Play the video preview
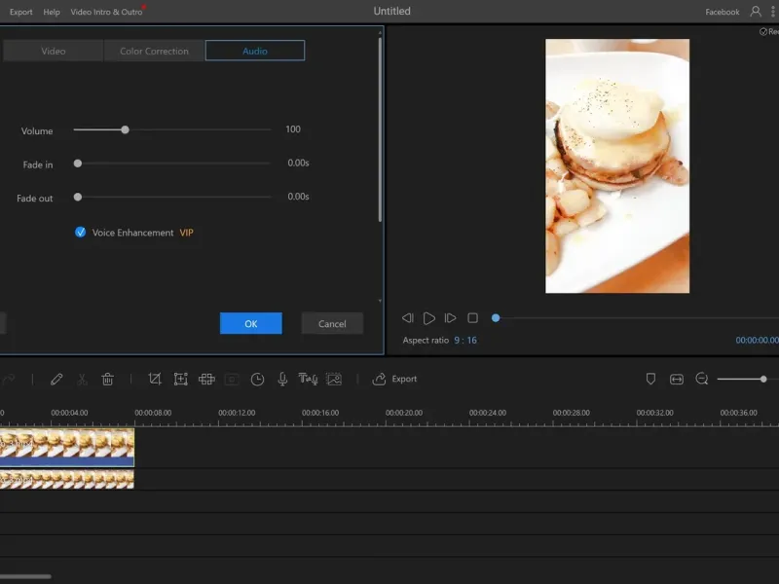This screenshot has height=584, width=779. click(429, 318)
